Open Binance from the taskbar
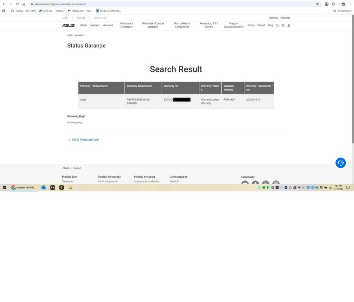This screenshot has width=354, height=302. [61, 188]
